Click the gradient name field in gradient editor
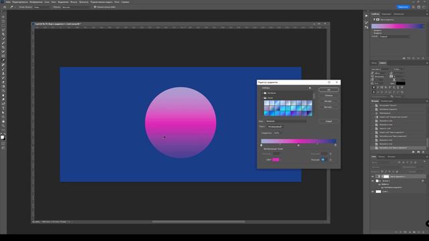Image resolution: width=429 pixels, height=241 pixels. pos(286,121)
